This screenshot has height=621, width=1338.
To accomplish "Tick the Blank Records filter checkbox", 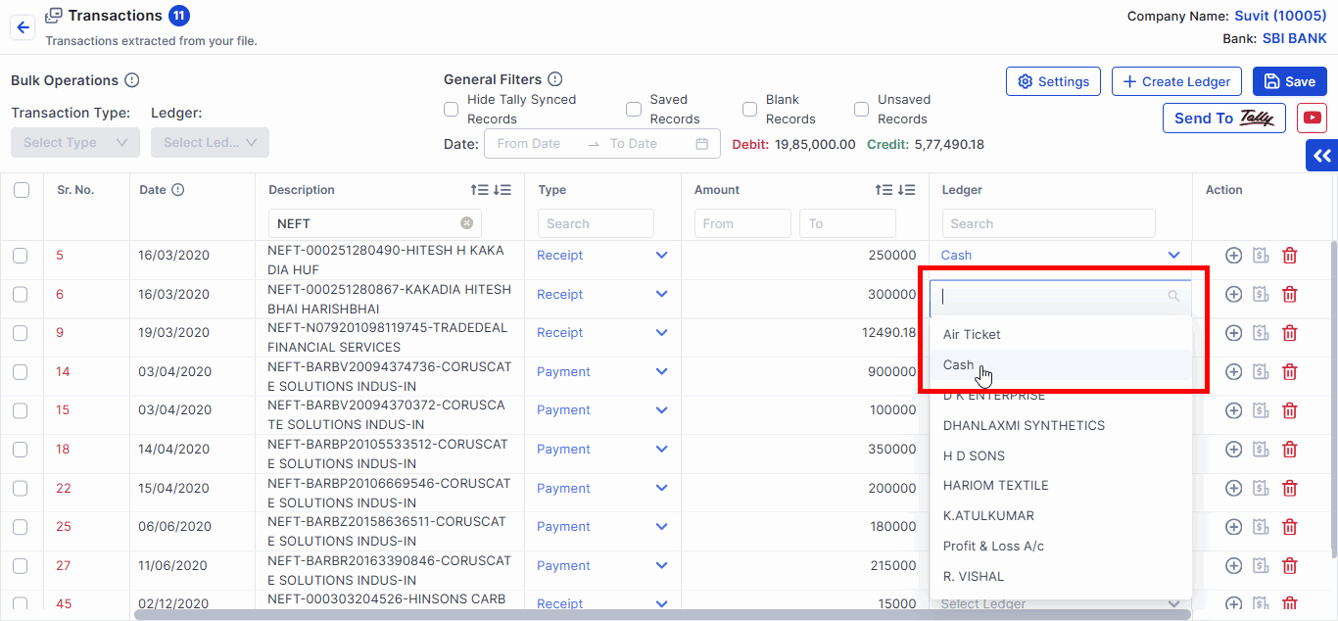I will click(749, 109).
